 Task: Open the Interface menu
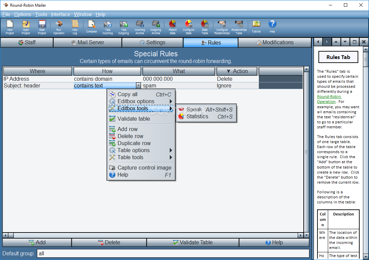[x=61, y=14]
